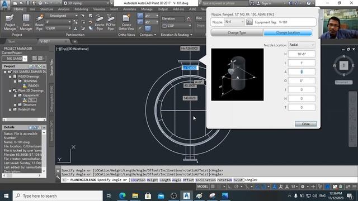
Task: Click the Change Type button
Action: (237, 32)
